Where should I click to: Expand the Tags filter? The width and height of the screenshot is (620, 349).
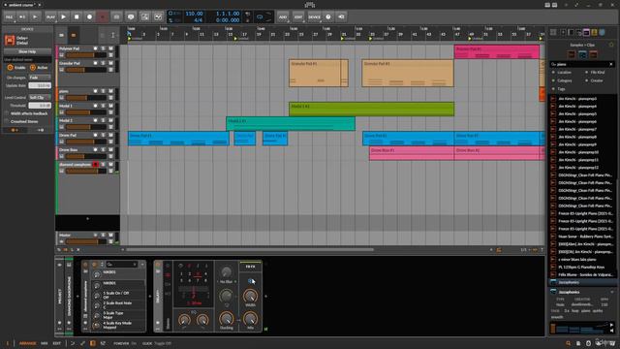point(560,89)
